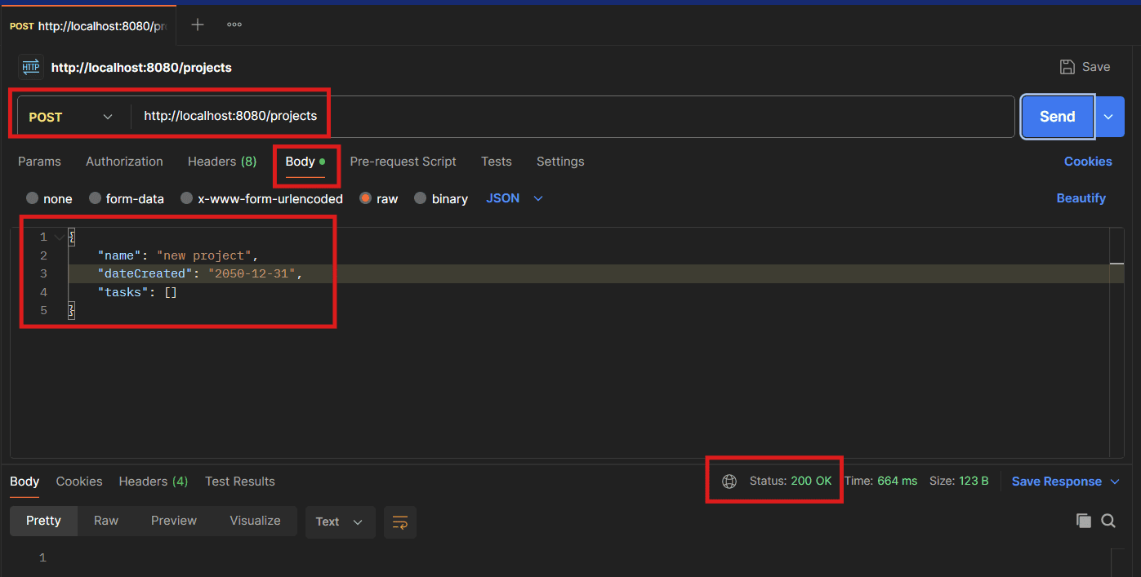Select the Preview response view
The width and height of the screenshot is (1141, 577).
(174, 521)
